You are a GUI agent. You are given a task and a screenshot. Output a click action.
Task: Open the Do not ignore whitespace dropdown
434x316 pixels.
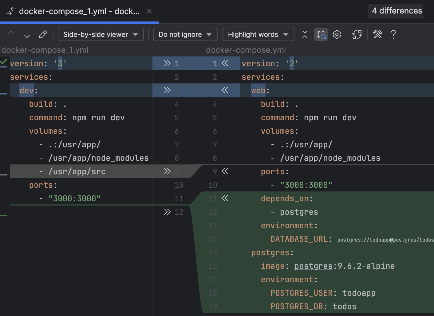coord(185,34)
